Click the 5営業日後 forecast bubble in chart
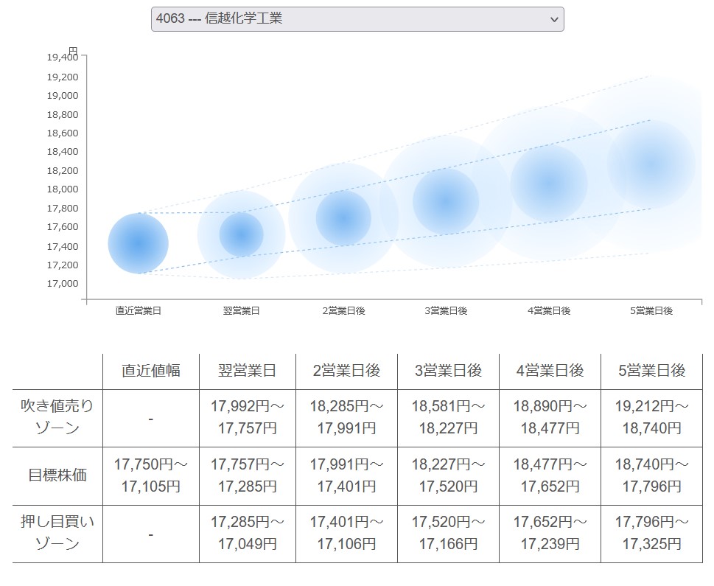The image size is (714, 586). click(x=651, y=164)
